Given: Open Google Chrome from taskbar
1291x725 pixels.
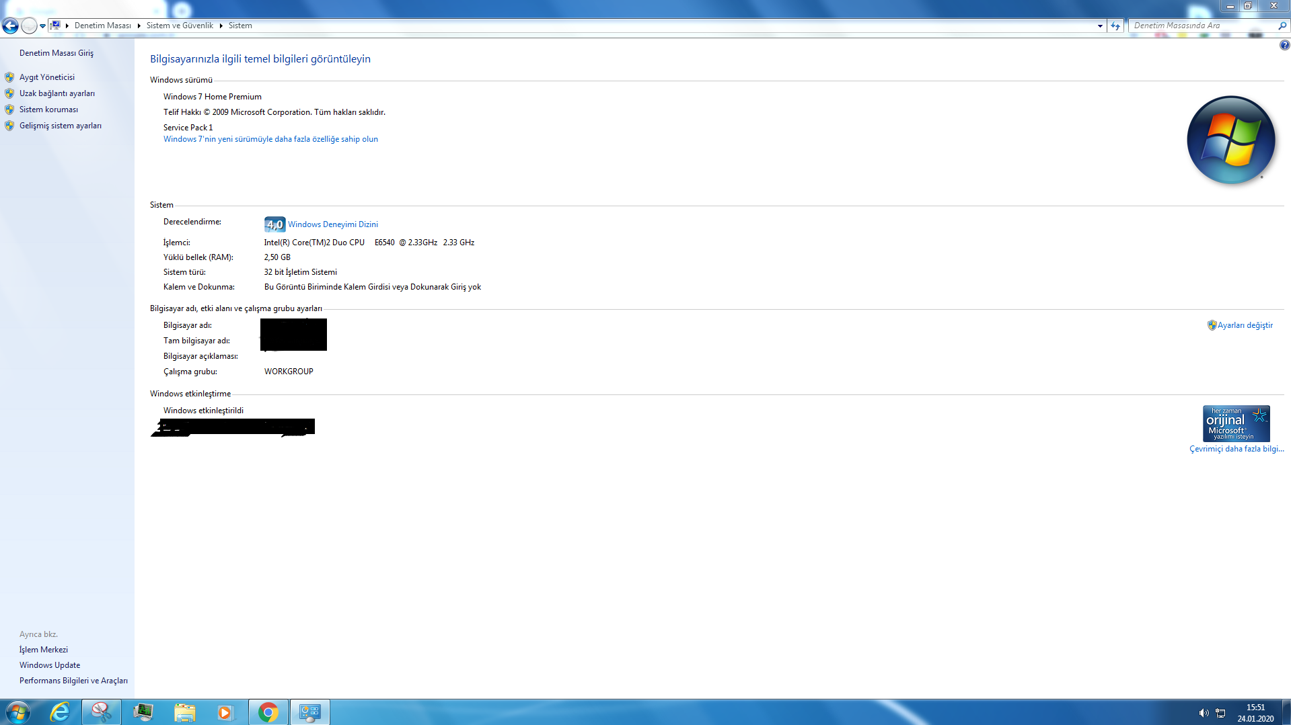Looking at the screenshot, I should click(268, 712).
